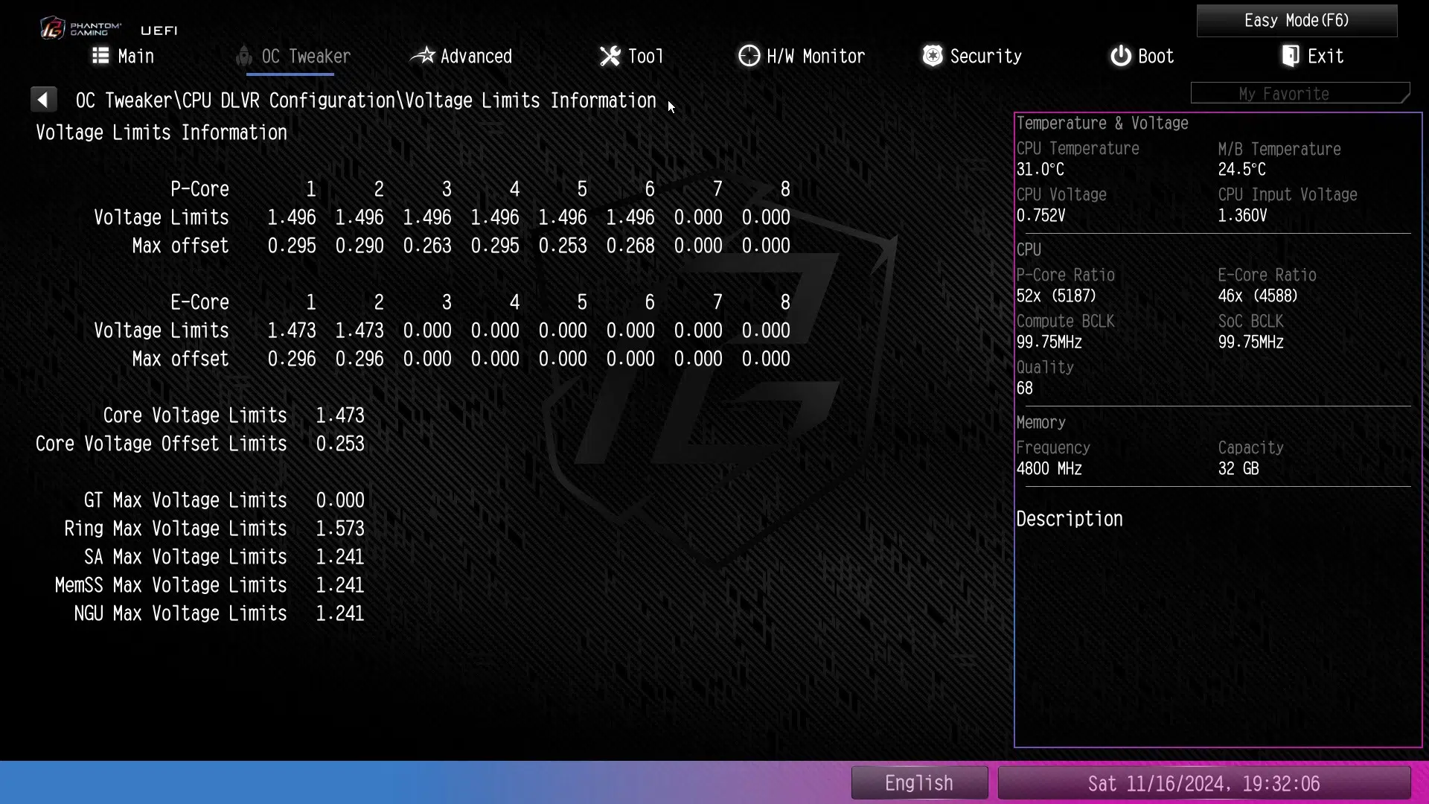The image size is (1429, 804).
Task: Click P-Core Ratio value 52x (5187)
Action: pyautogui.click(x=1056, y=296)
